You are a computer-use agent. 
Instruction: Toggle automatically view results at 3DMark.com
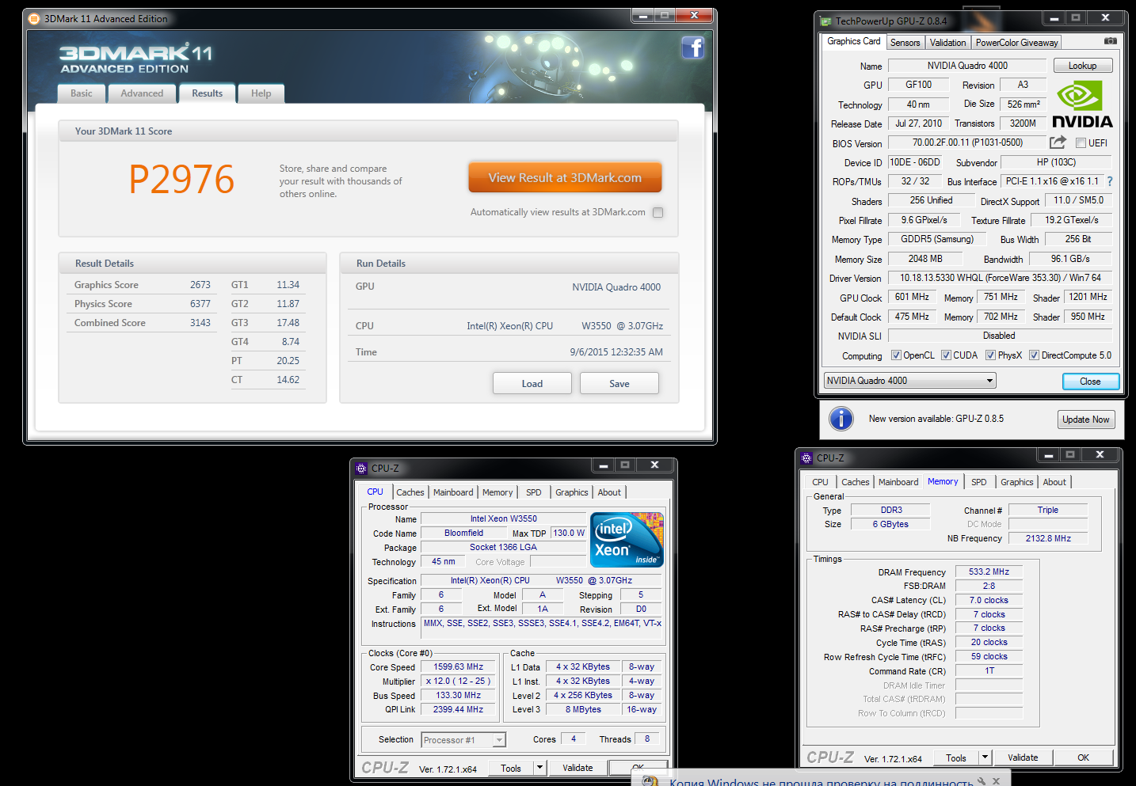[658, 212]
